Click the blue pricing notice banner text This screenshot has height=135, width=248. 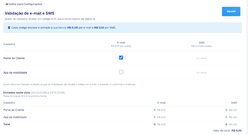tap(63, 28)
